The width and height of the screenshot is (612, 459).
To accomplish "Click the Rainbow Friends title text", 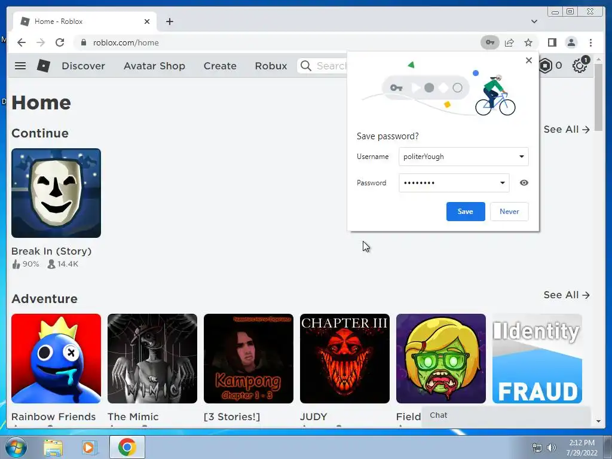I will click(53, 417).
